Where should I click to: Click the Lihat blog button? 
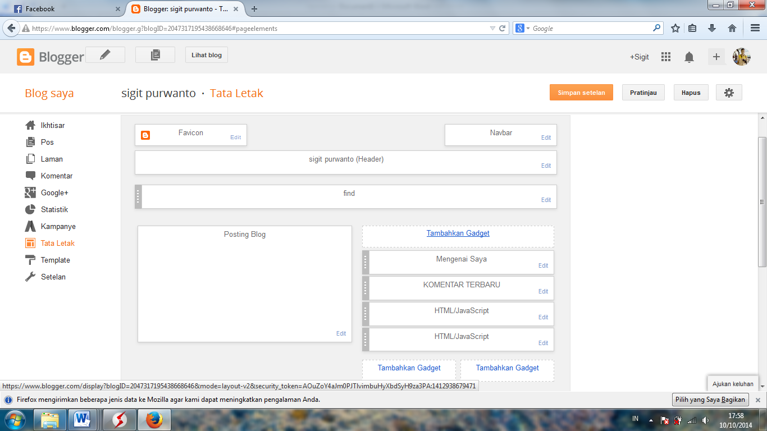coord(207,55)
